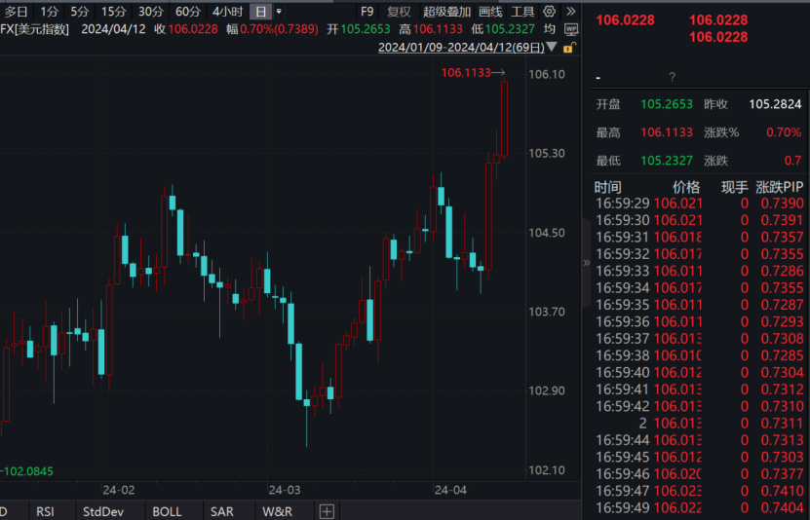Open the date range dropdown triangle
Screen dimensions: 810x520
pos(554,47)
